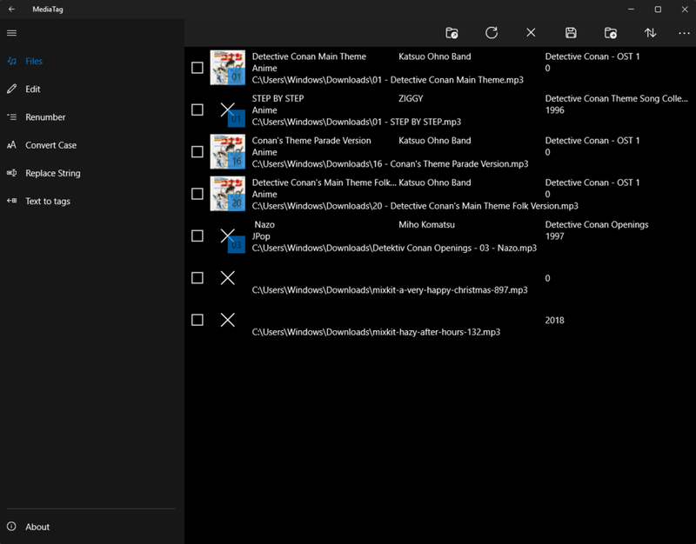The image size is (696, 544).
Task: Click the X clear icon in toolbar
Action: tap(531, 33)
